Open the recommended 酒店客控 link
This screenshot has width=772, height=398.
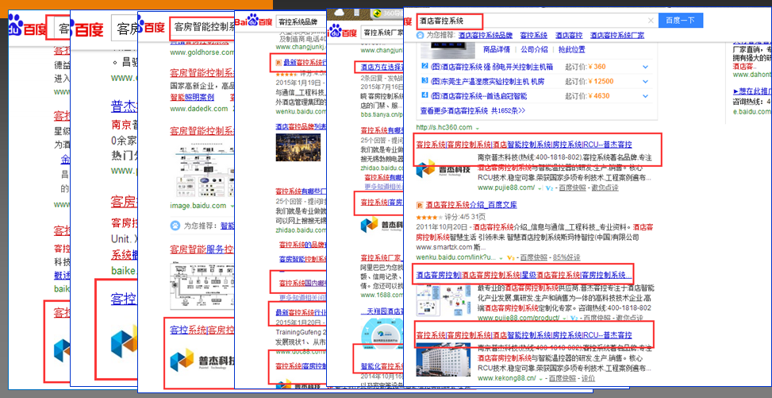pyautogui.click(x=569, y=36)
